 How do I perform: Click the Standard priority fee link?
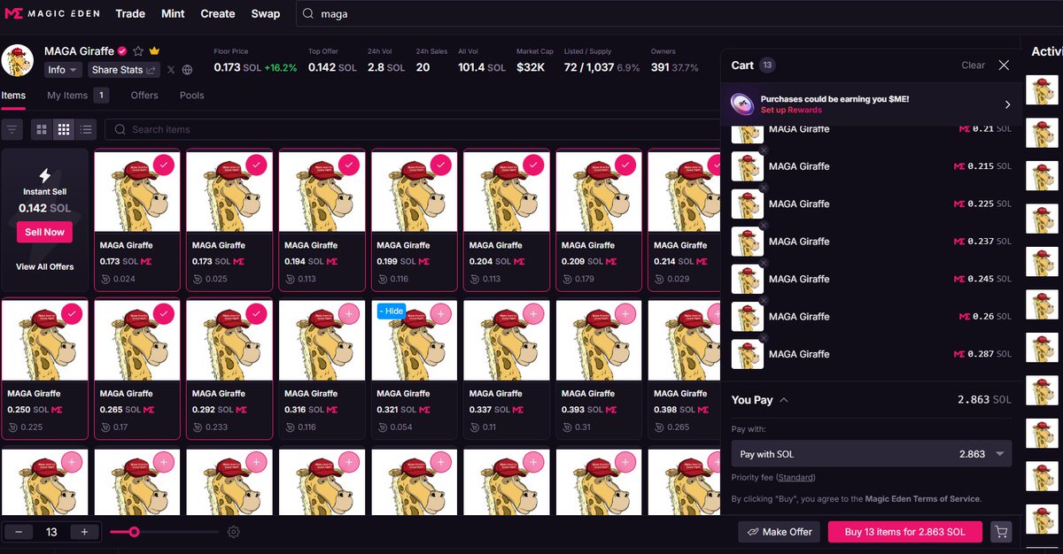point(796,478)
